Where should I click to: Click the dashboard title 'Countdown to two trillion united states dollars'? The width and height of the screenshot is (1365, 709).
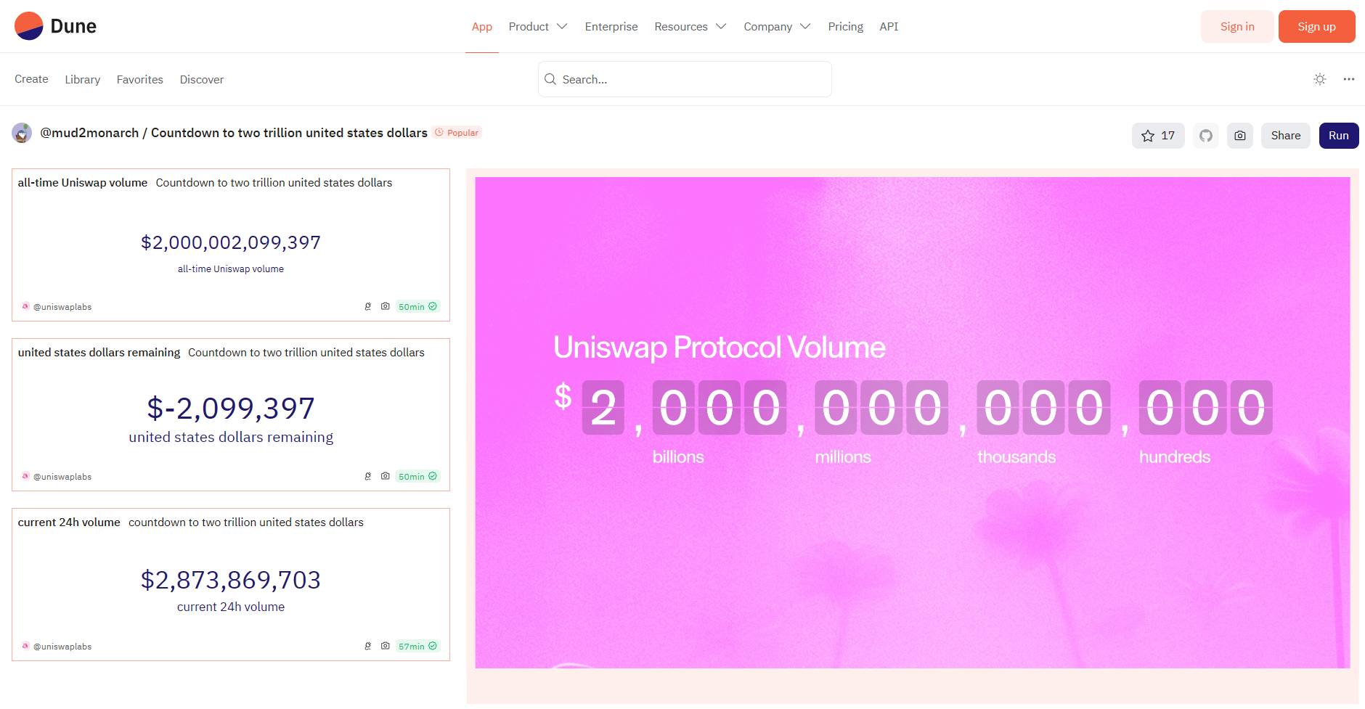[x=289, y=133]
